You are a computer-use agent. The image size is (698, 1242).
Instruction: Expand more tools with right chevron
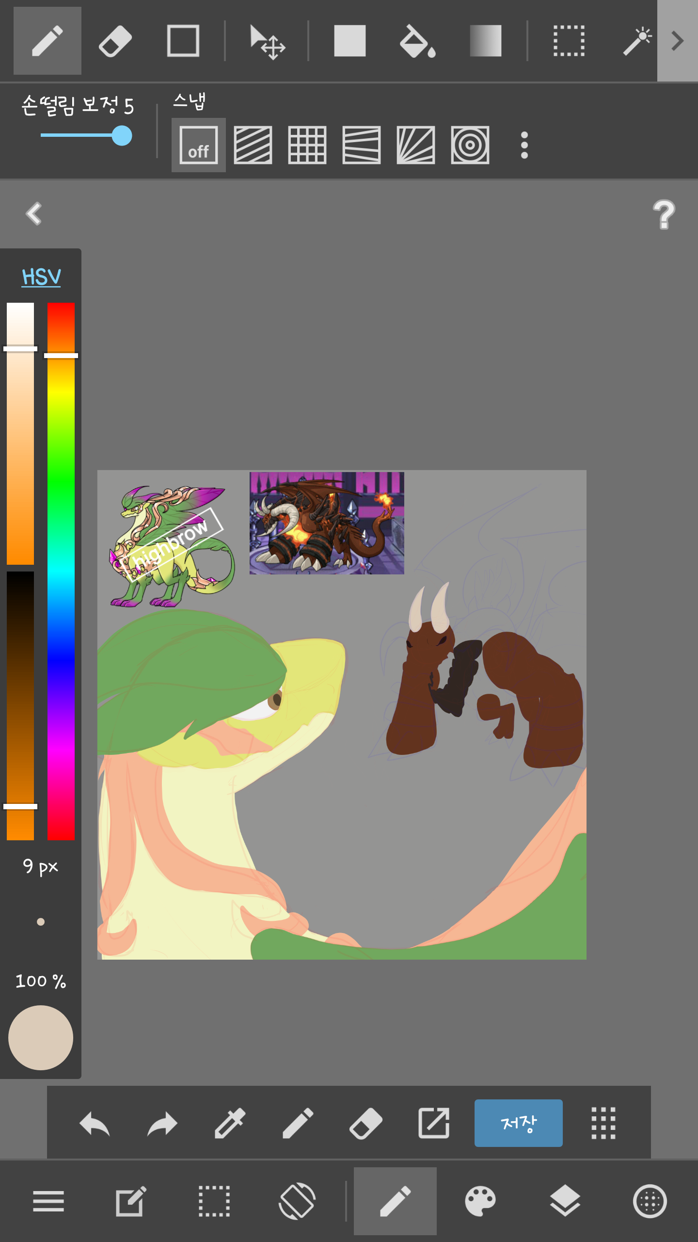(x=678, y=41)
